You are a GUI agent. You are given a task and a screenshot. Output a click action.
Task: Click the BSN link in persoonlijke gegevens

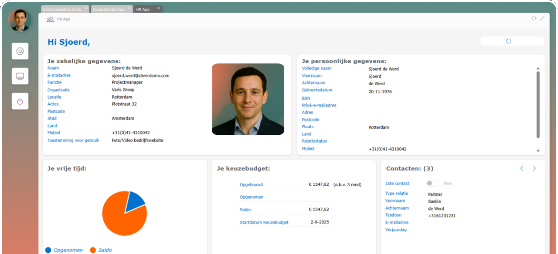306,98
